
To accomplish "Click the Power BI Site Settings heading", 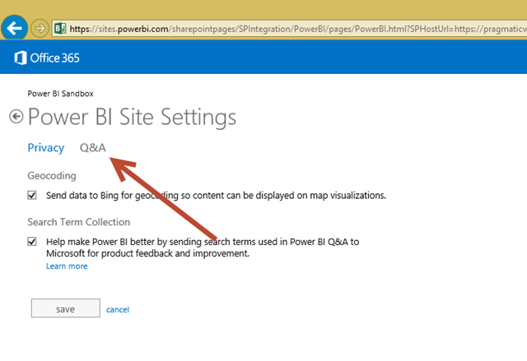I will [132, 117].
